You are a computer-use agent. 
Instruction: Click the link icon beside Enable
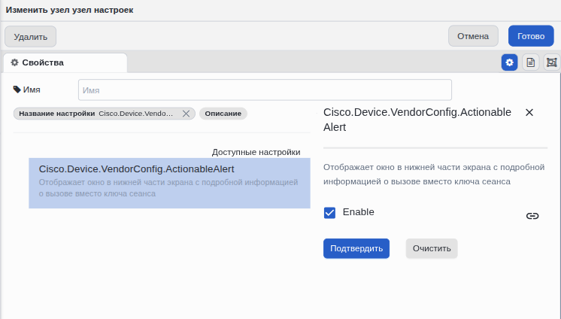[x=532, y=216]
